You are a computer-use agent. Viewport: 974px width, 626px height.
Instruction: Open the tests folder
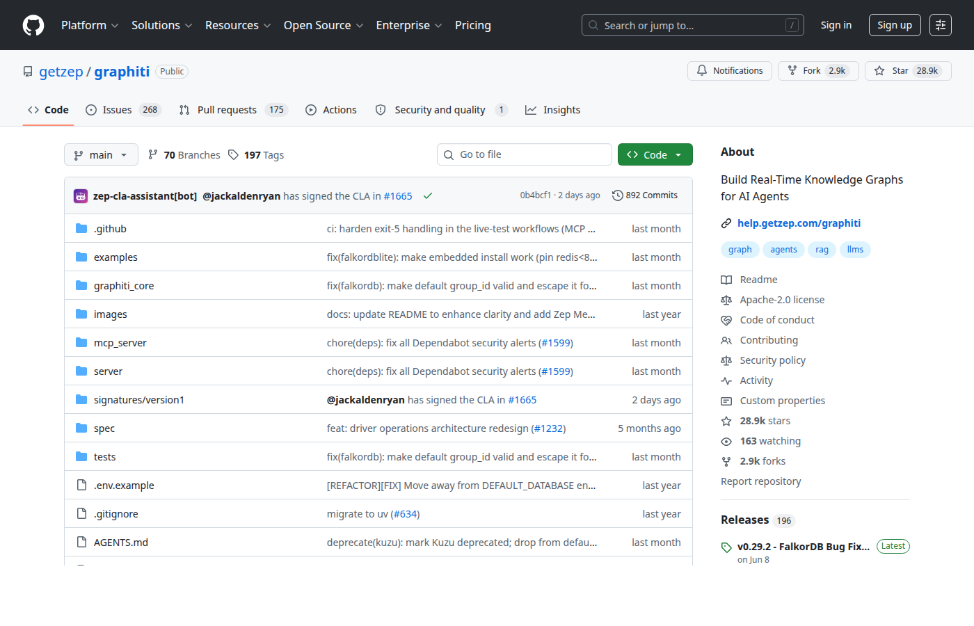[105, 457]
